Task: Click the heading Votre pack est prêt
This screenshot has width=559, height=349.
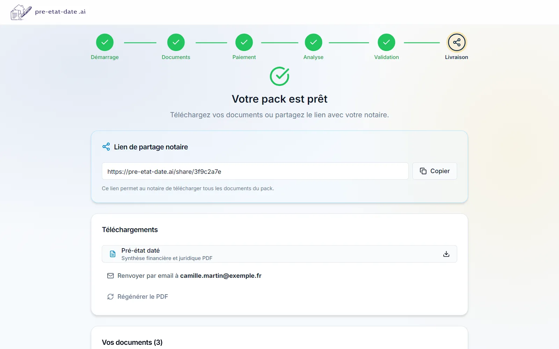Action: coord(279,99)
